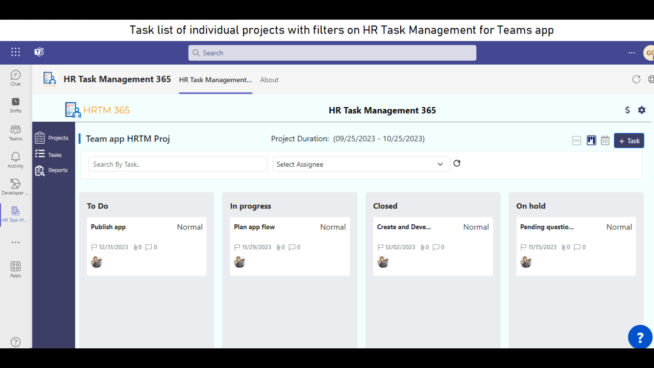Click the Search By Task field

coord(178,164)
